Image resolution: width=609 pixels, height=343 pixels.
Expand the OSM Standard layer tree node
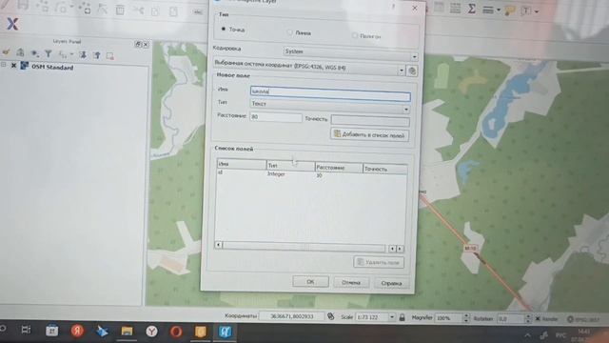(x=4, y=65)
